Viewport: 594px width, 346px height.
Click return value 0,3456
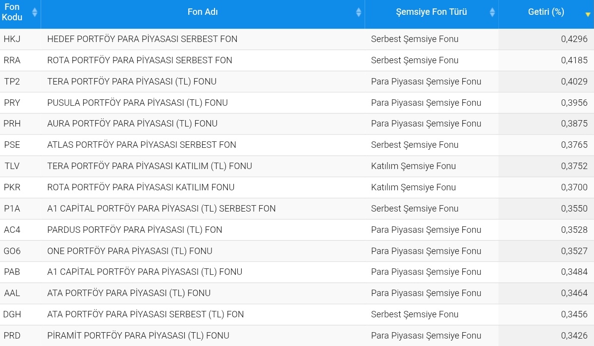click(x=574, y=314)
